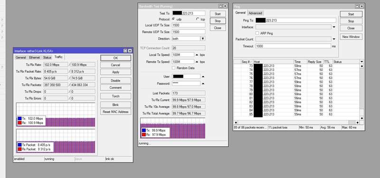Screen dimensions: 380x178
Task: Open Torch from Interface window
Action: pyautogui.click(x=115, y=96)
